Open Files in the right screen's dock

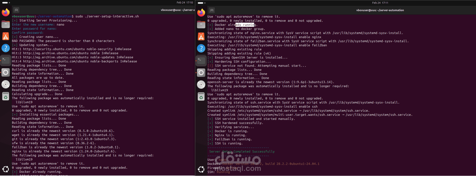[x=201, y=24]
